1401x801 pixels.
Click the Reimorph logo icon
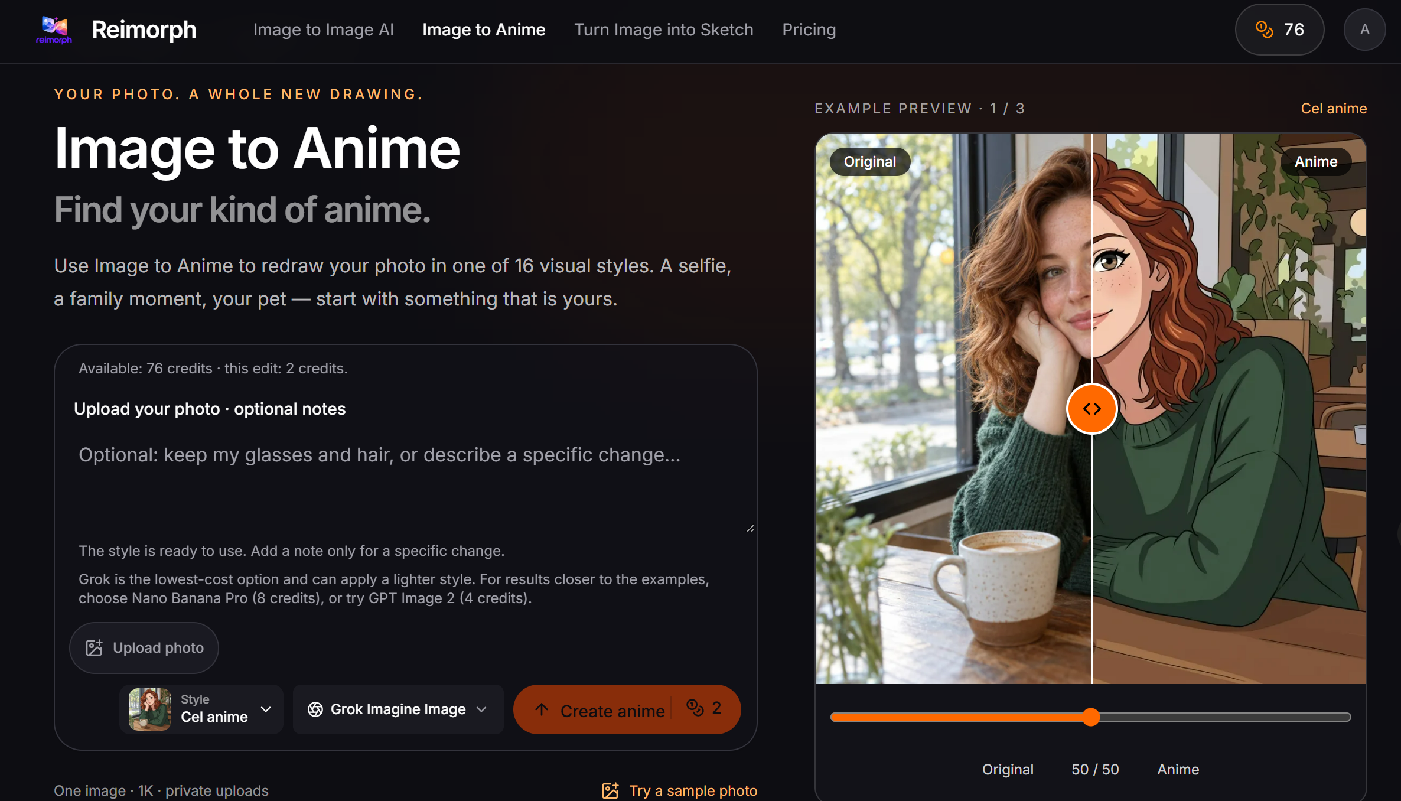tap(54, 30)
